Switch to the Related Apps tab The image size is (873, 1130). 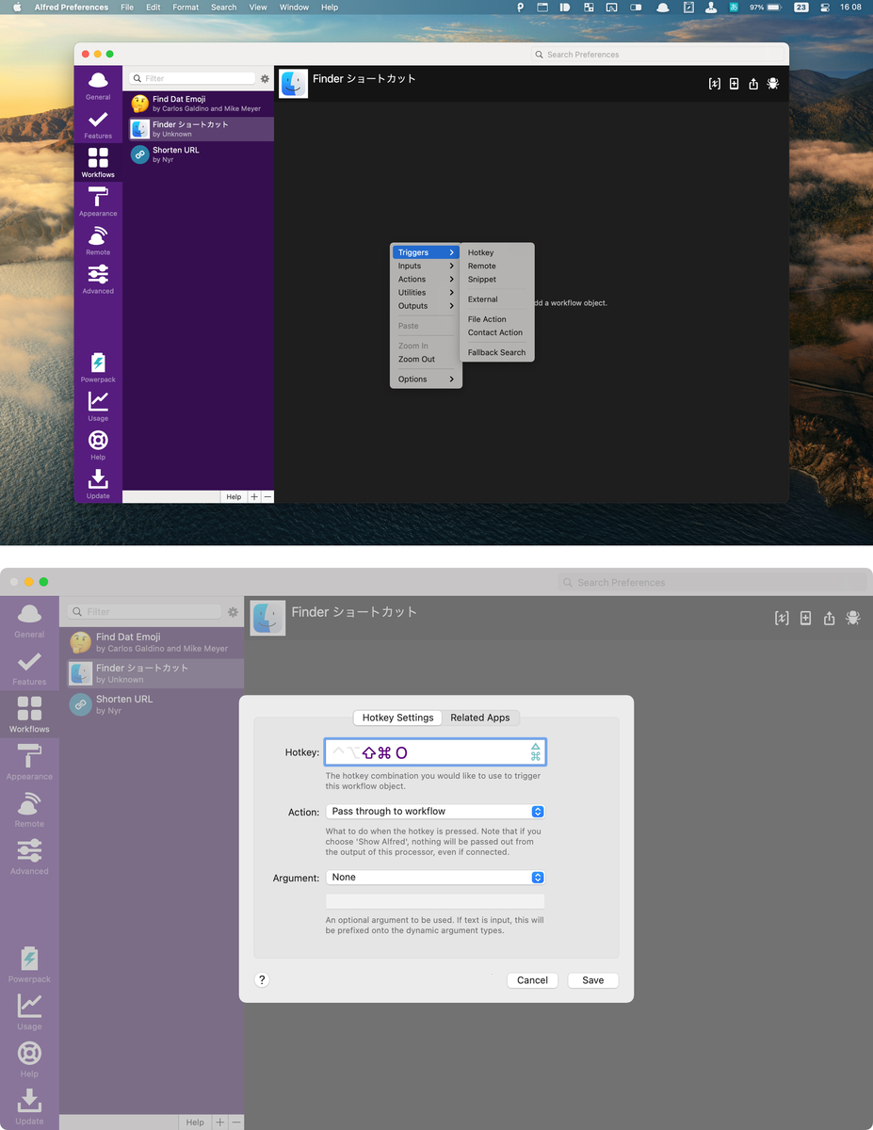tap(480, 718)
